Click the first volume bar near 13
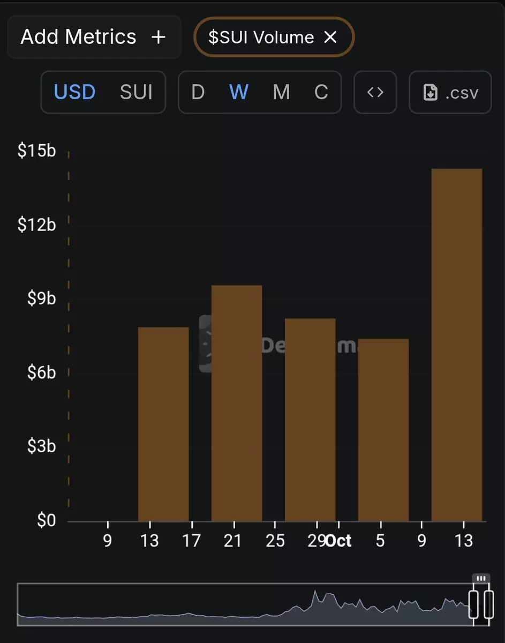This screenshot has height=643, width=505. click(163, 424)
